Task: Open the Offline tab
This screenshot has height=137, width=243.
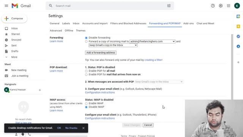Action: 69,30
